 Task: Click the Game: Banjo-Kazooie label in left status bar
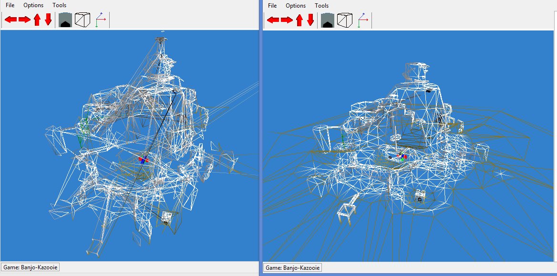[x=30, y=267]
